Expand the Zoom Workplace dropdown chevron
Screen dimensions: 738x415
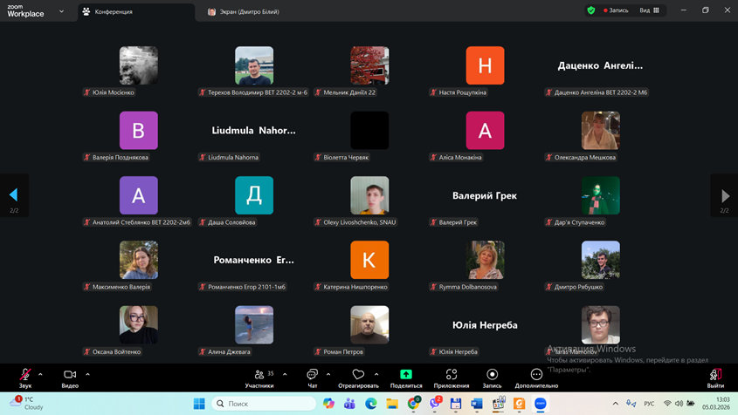pos(61,11)
